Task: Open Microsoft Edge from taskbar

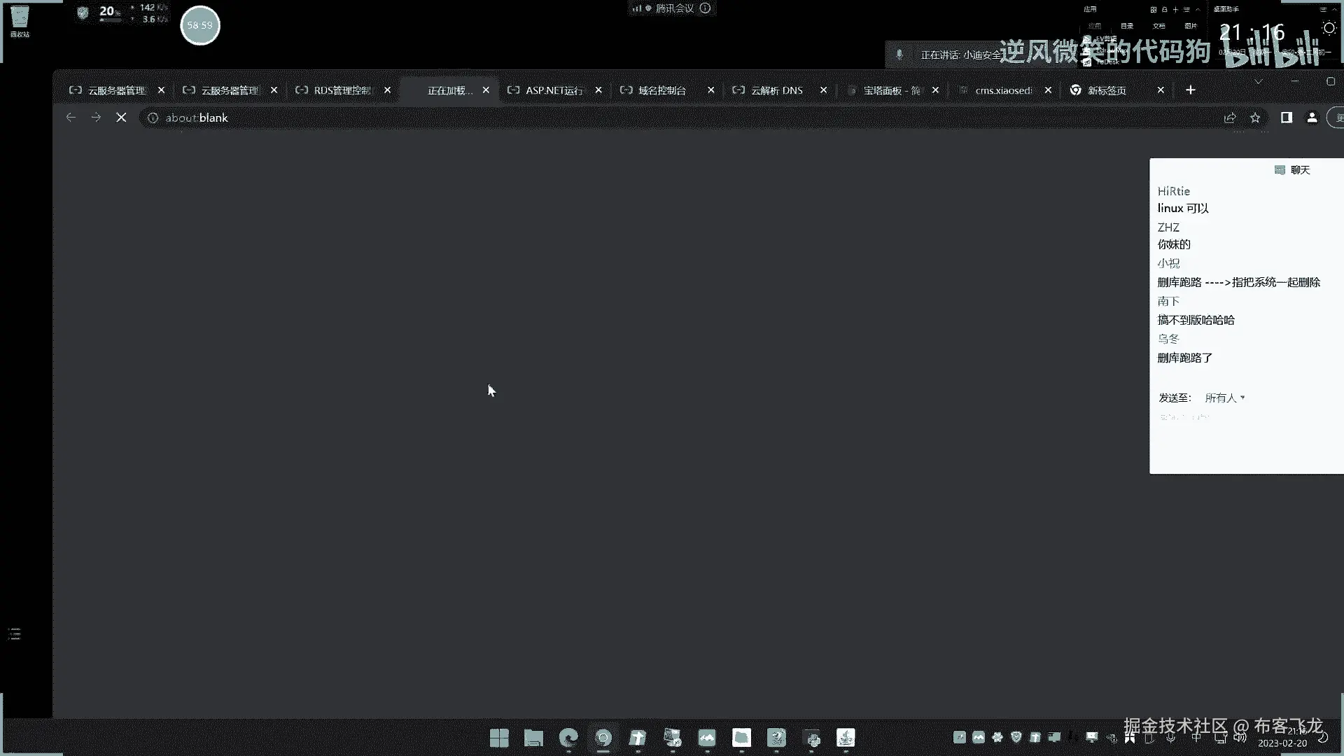Action: pos(568,738)
